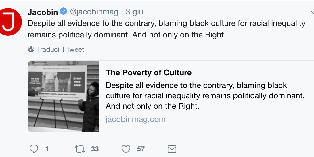
Task: Click the retweet count 33
Action: pos(95,149)
